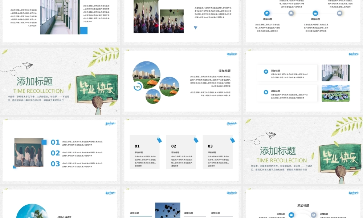Click blue number 03 beside girls photo
The height and width of the screenshot is (218, 363).
[55, 164]
